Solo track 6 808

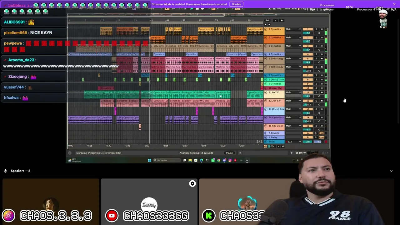tap(316, 67)
